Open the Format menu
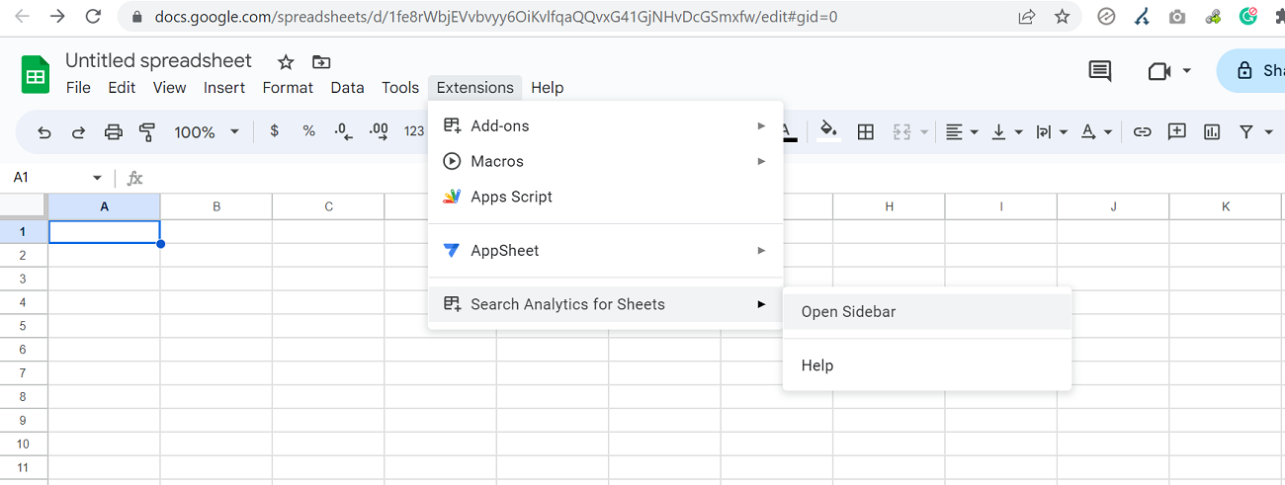 (288, 87)
